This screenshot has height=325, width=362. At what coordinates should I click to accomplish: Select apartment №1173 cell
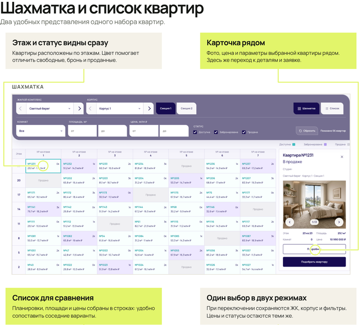(x=115, y=195)
